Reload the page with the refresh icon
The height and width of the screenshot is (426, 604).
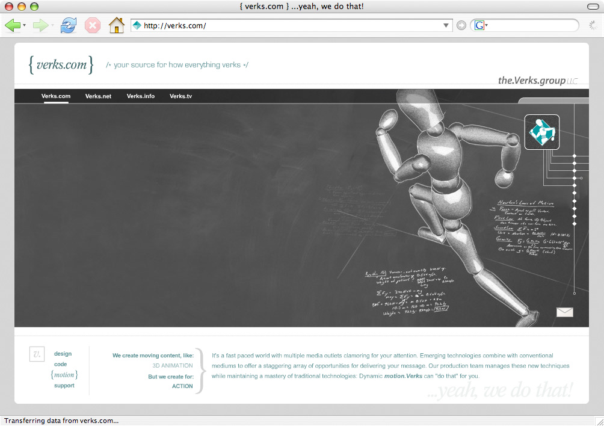click(69, 25)
